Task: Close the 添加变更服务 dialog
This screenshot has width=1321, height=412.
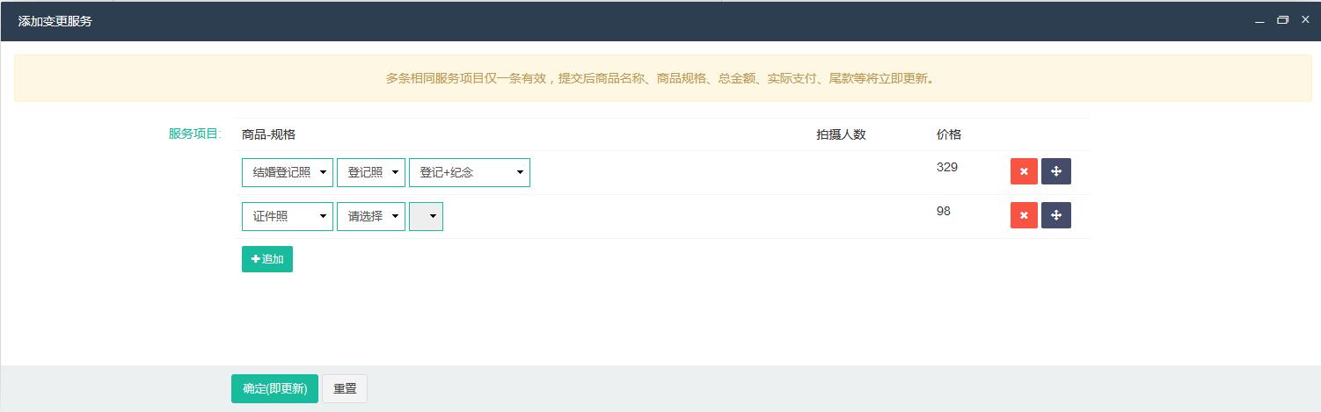Action: pyautogui.click(x=1305, y=20)
